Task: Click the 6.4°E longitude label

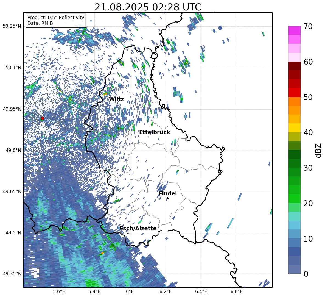Action: tap(201, 292)
